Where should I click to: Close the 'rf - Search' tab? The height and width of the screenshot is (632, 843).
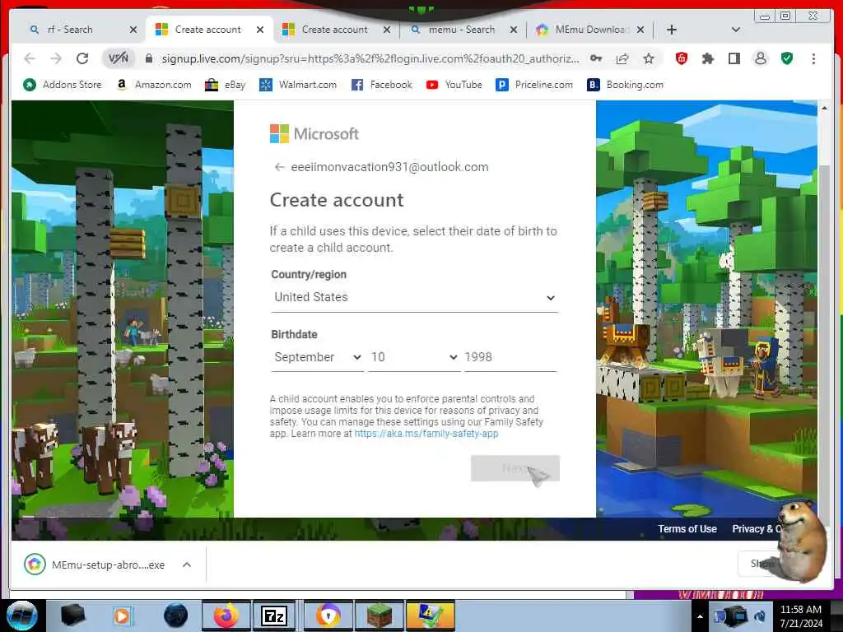pos(133,30)
